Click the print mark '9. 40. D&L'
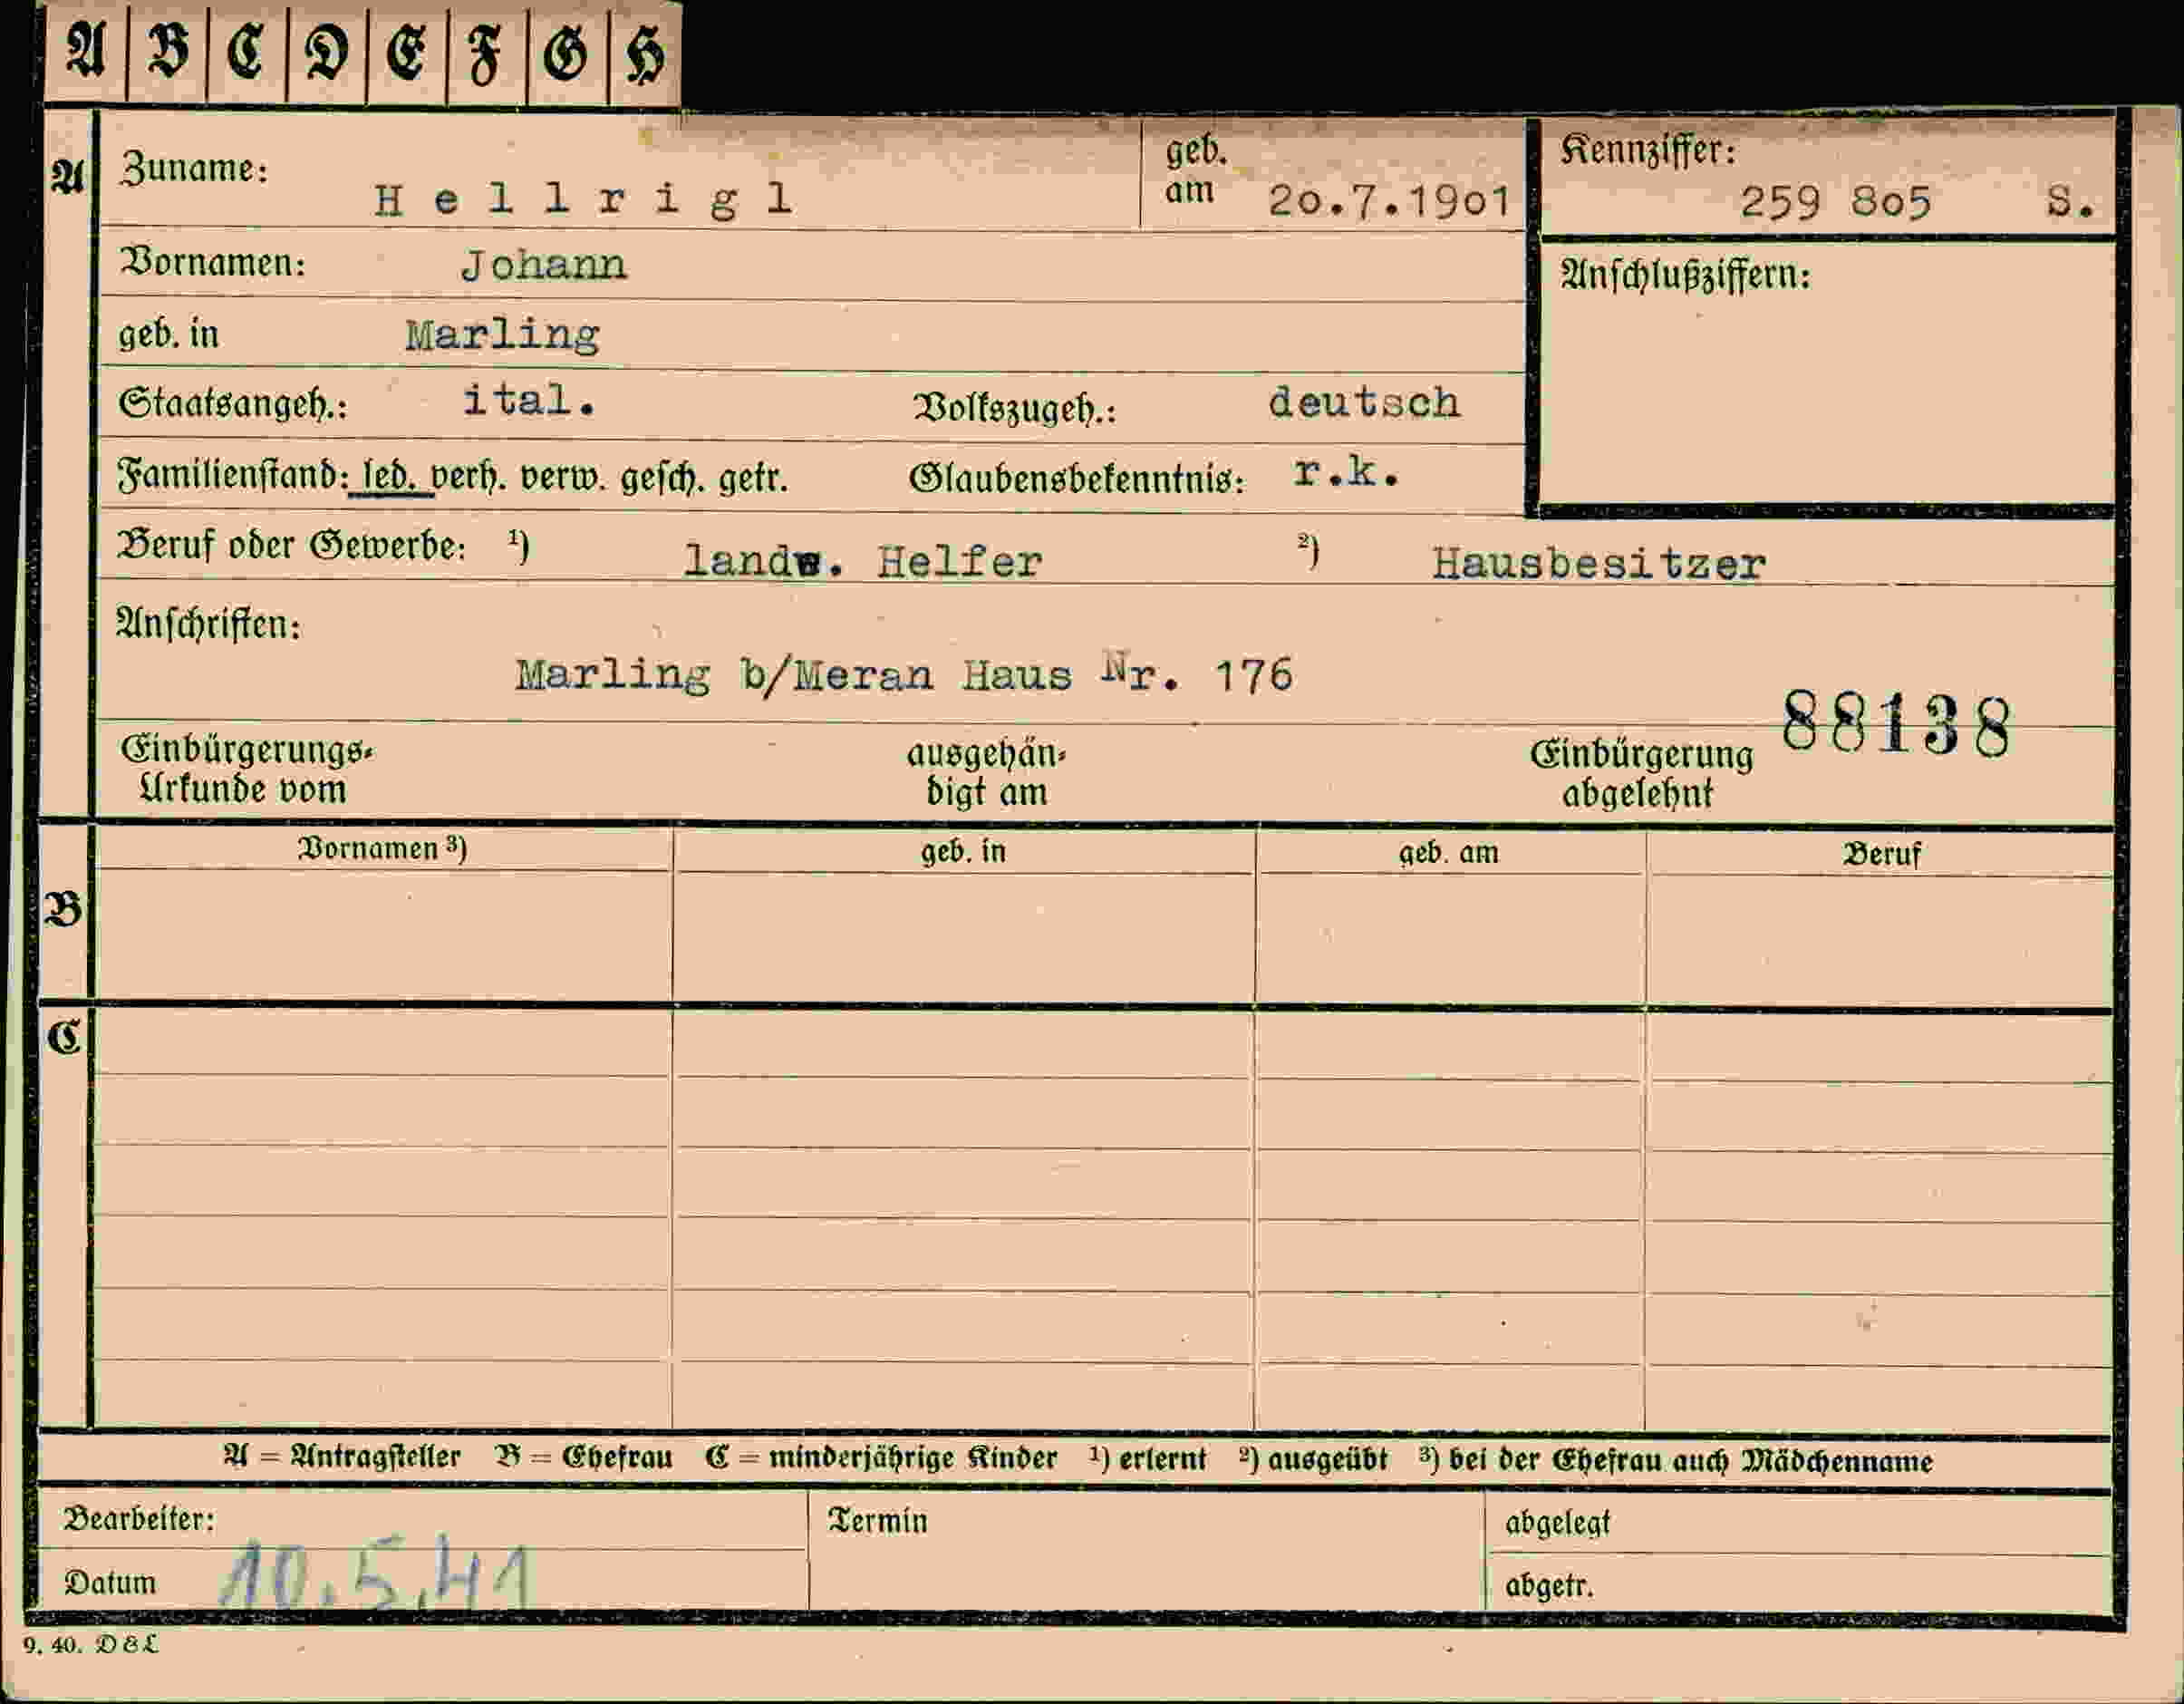The width and height of the screenshot is (2184, 1704). [x=90, y=1644]
